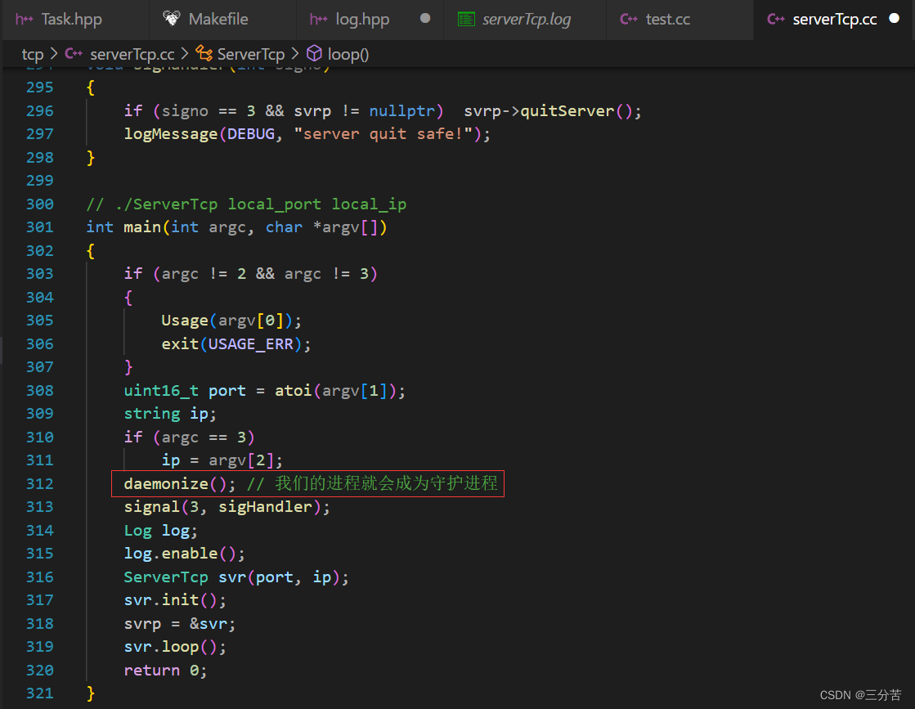Click the test.cc C++ file icon

(x=629, y=20)
